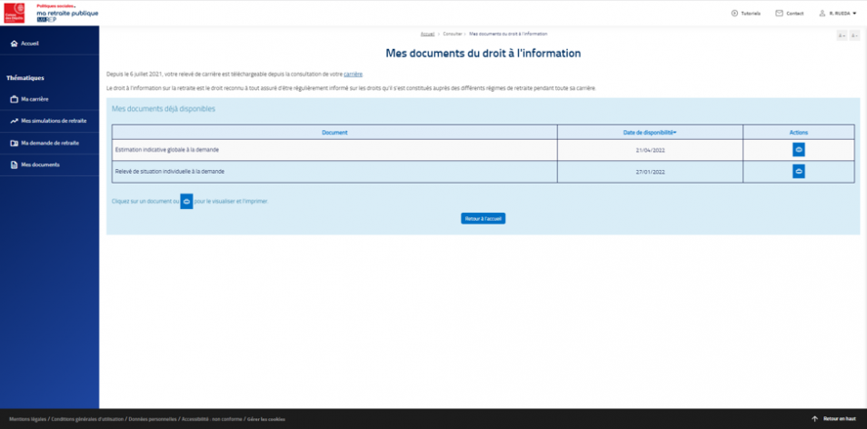Image resolution: width=867 pixels, height=429 pixels.
Task: Click the view icon in the hint sentence
Action: (x=186, y=202)
